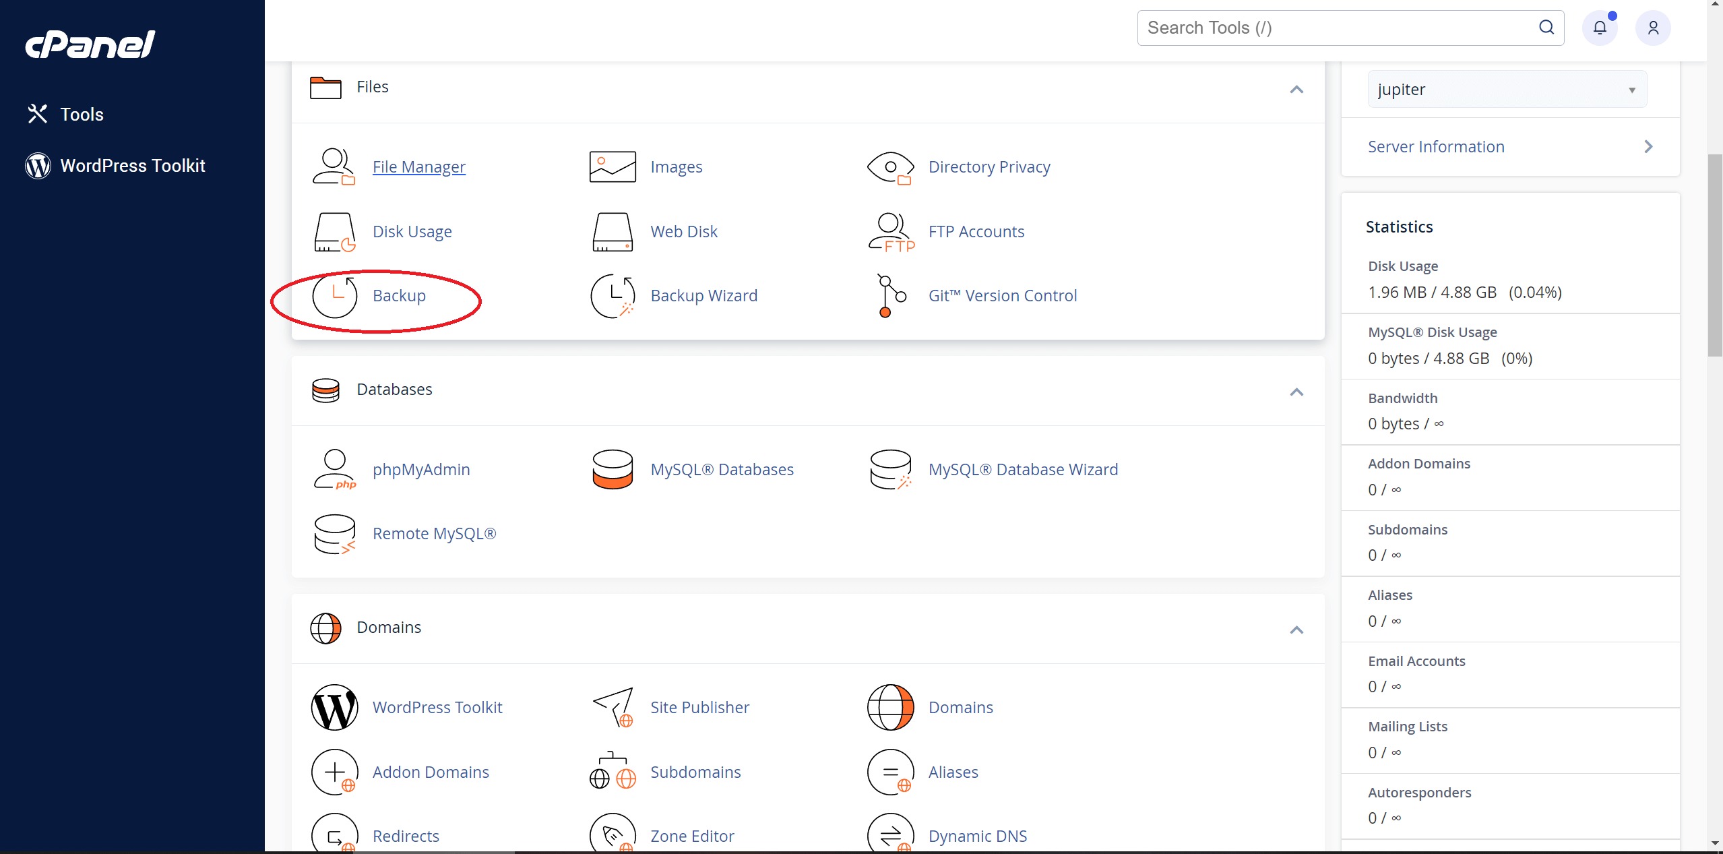Viewport: 1723px width, 854px height.
Task: Open the Dynamic DNS link
Action: (x=978, y=836)
